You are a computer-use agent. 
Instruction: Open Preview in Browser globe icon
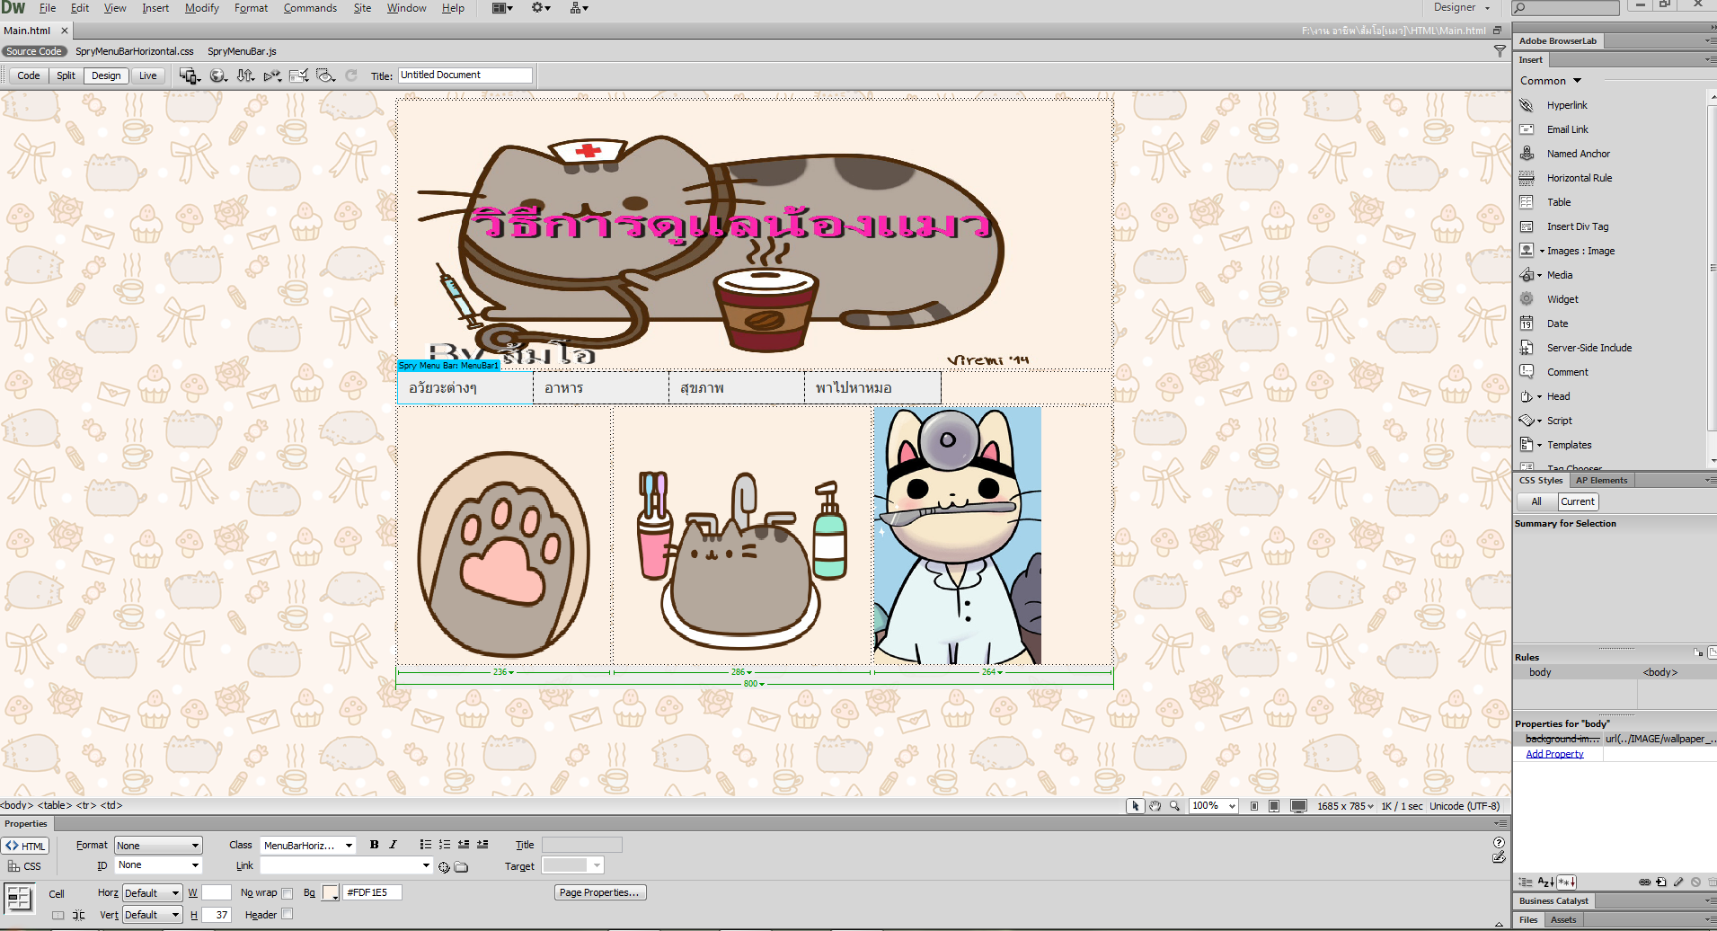pyautogui.click(x=217, y=75)
